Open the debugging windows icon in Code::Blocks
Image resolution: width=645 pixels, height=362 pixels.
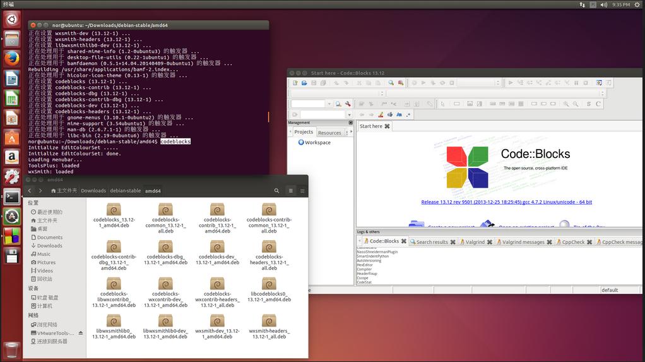pos(599,83)
